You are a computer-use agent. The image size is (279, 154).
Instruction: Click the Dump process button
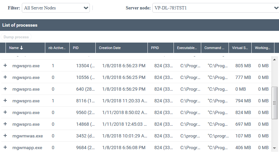[16, 37]
